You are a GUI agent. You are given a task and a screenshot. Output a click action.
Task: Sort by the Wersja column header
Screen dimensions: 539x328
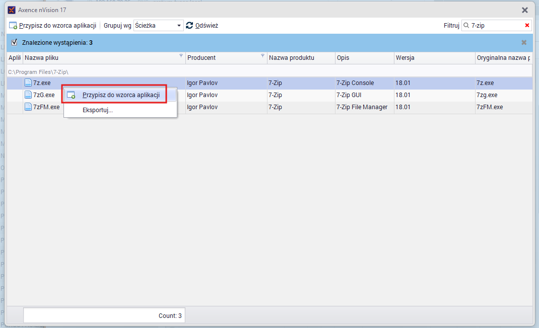point(433,58)
